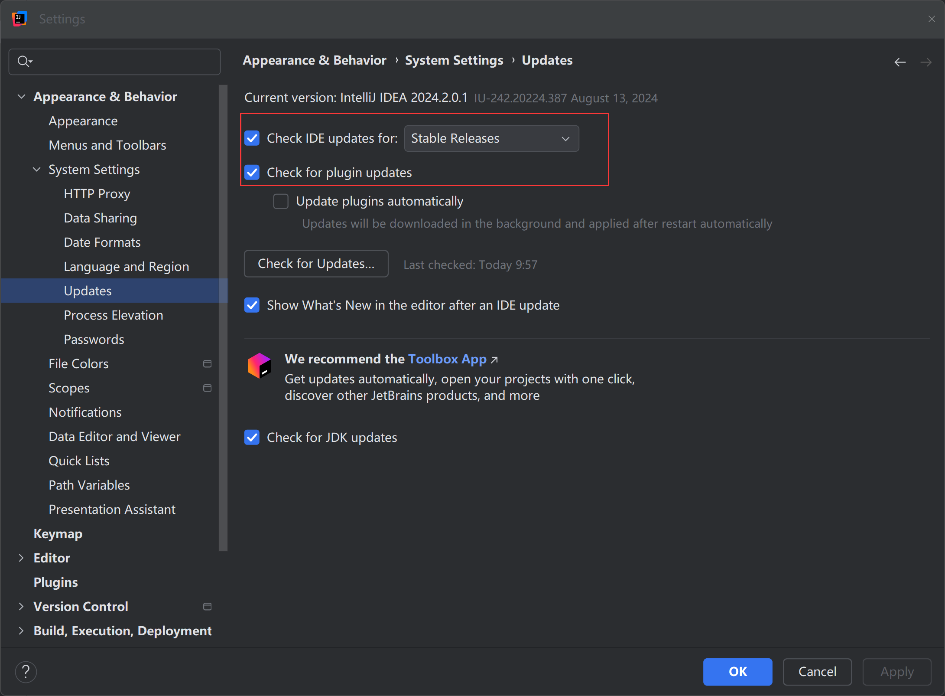Click the back navigation arrow icon

click(900, 62)
